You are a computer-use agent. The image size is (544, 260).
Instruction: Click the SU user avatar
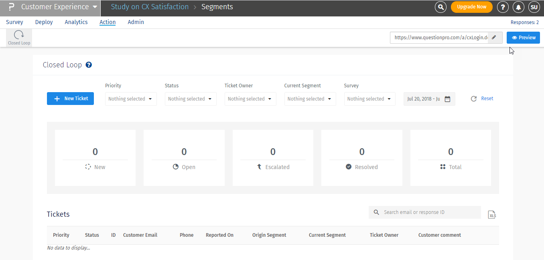pos(534,7)
